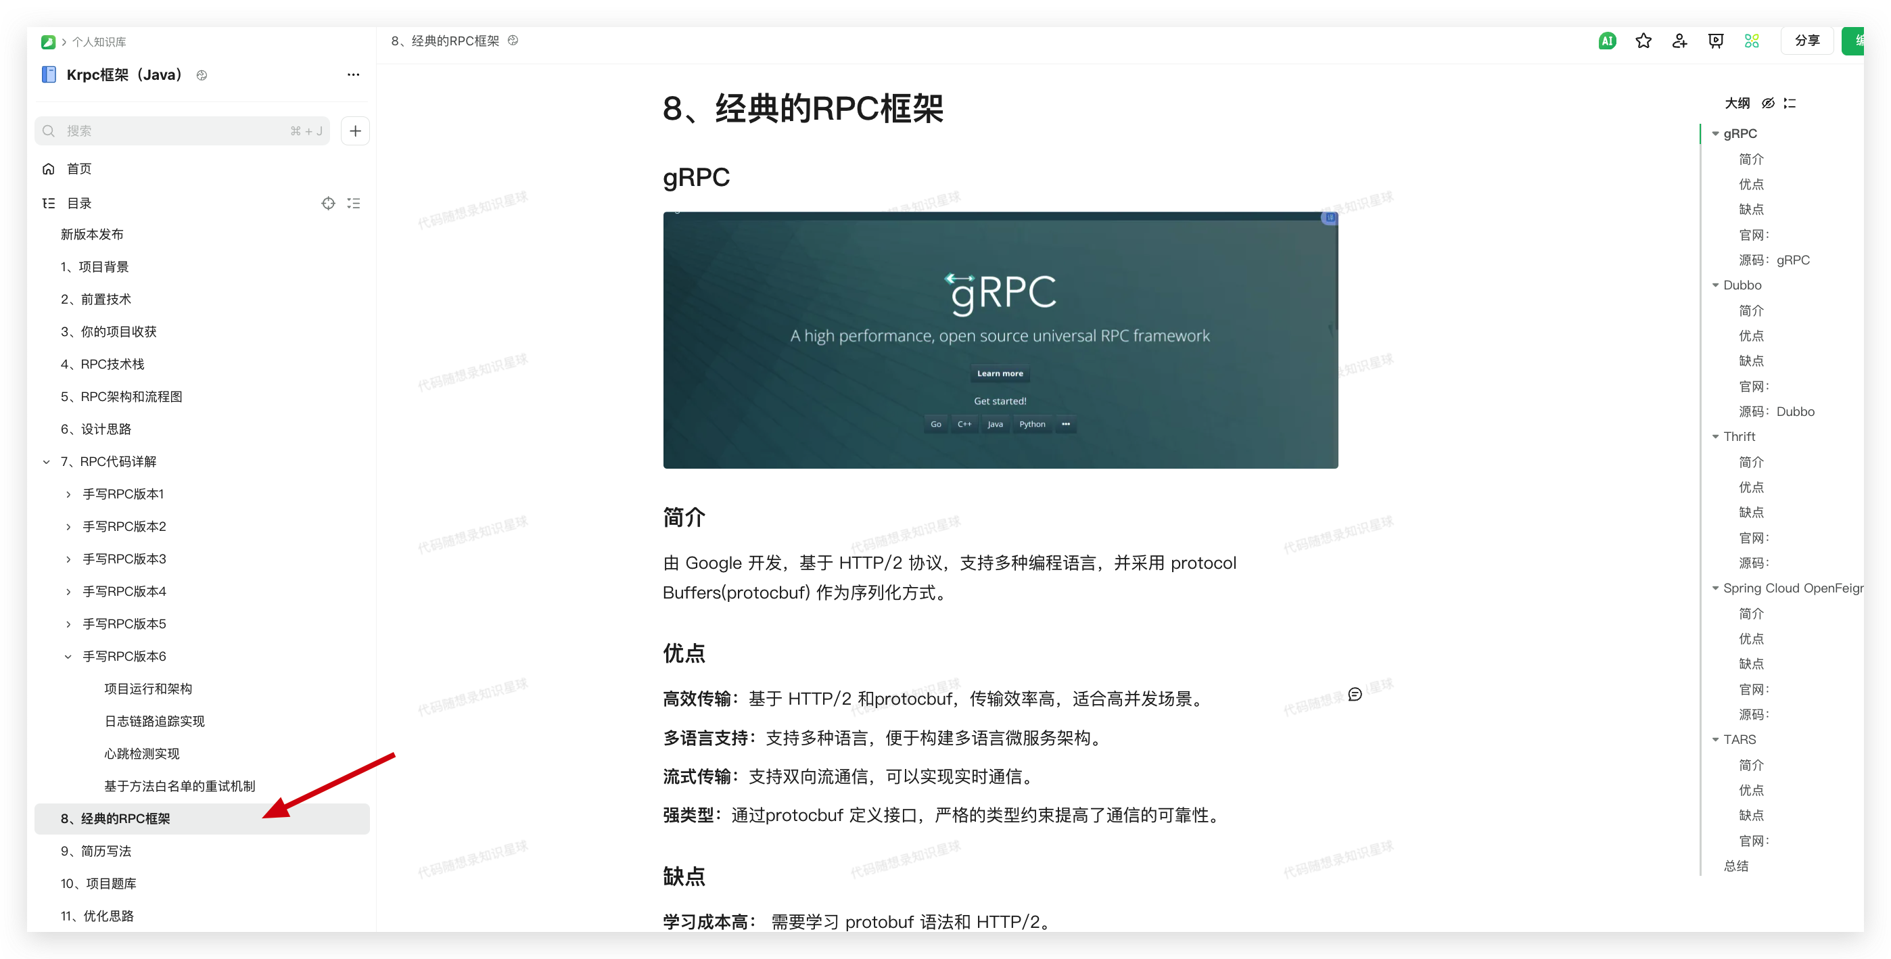Collapse the Dubbo section in outline
Image resolution: width=1891 pixels, height=959 pixels.
pyautogui.click(x=1715, y=285)
